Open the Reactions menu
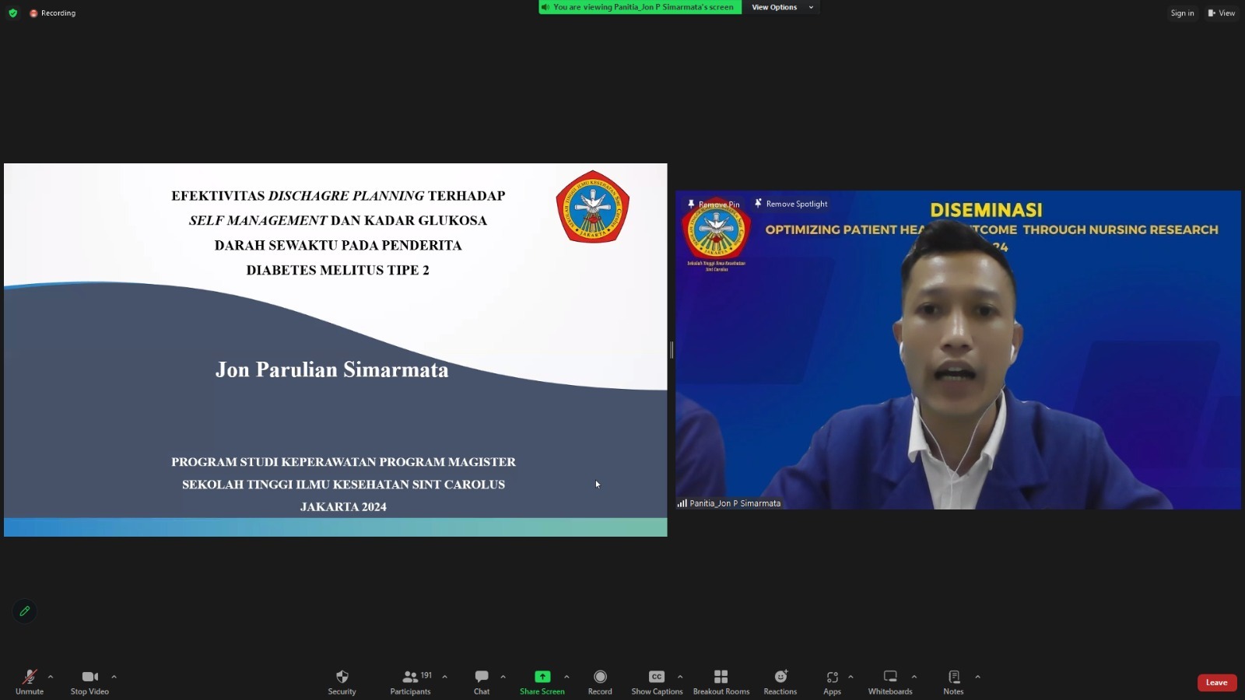1245x700 pixels. click(x=780, y=677)
